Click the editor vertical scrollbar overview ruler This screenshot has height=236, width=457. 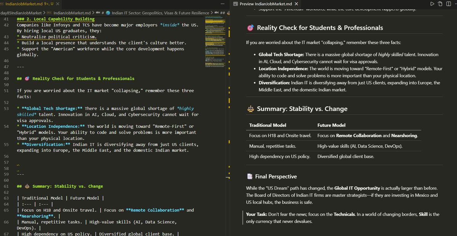click(x=229, y=125)
